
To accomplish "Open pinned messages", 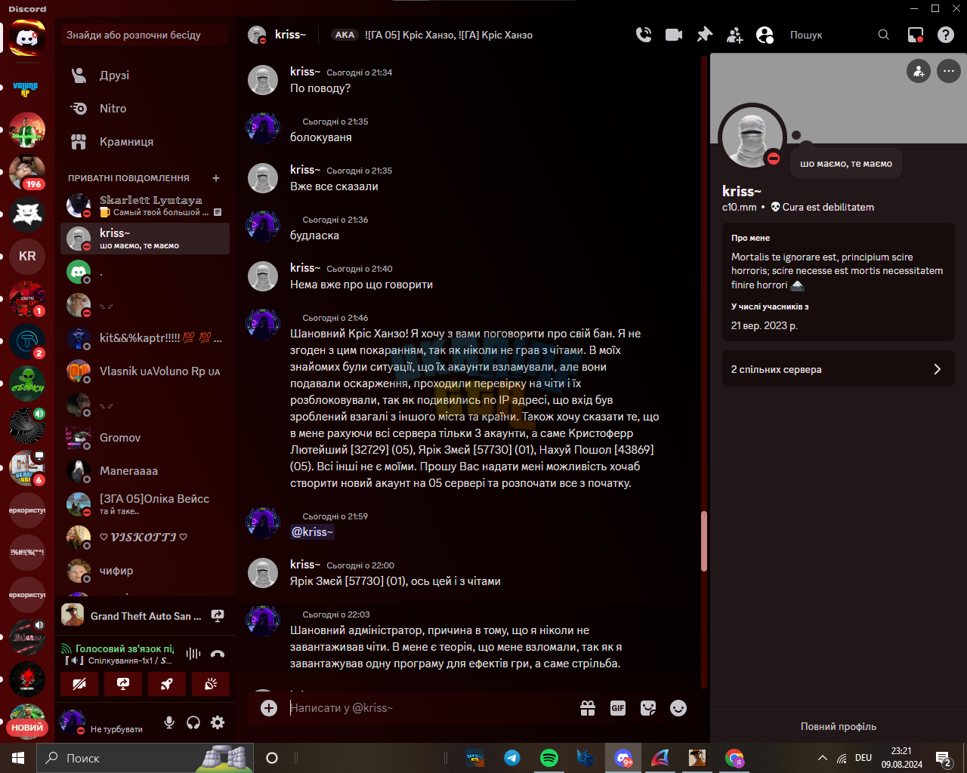I will tap(704, 35).
